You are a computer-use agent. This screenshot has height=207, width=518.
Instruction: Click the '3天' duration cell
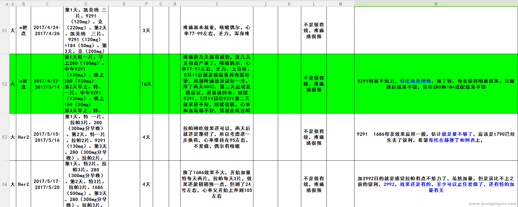tap(146, 30)
